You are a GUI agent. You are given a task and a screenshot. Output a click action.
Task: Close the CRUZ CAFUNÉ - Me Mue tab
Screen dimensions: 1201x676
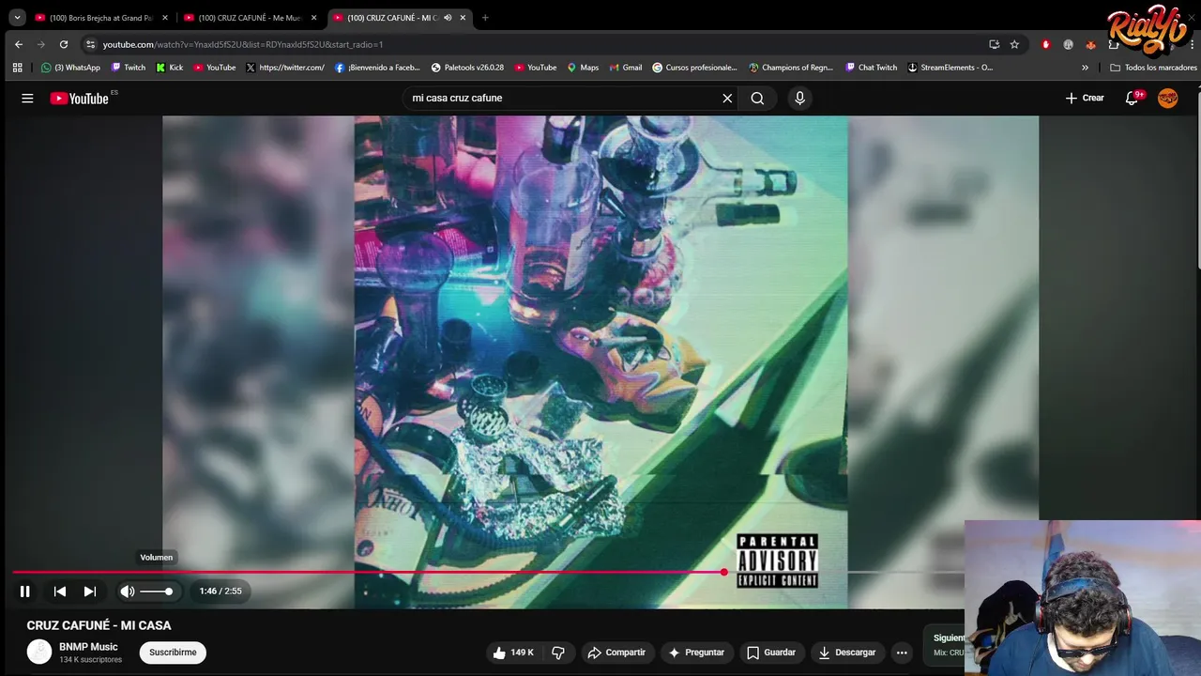pyautogui.click(x=314, y=18)
